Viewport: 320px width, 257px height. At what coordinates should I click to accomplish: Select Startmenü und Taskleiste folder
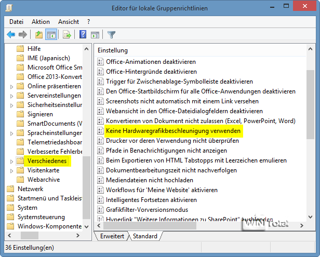point(50,198)
